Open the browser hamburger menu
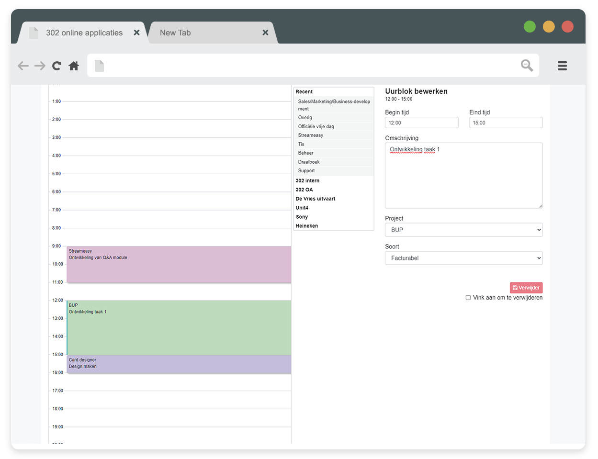Image resolution: width=598 pixels, height=459 pixels. pyautogui.click(x=562, y=66)
